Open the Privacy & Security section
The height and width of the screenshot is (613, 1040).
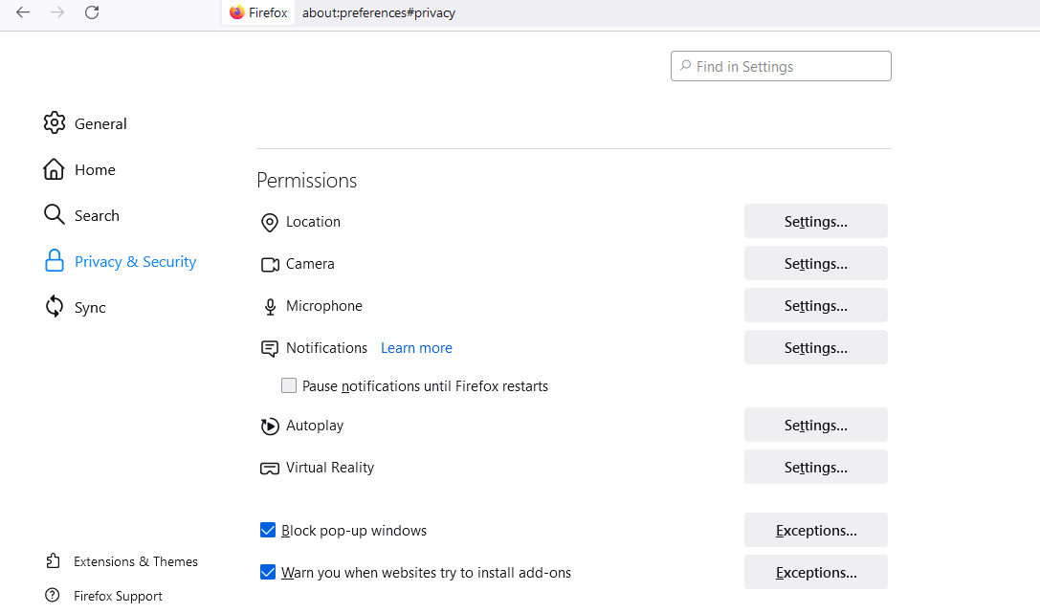(x=135, y=261)
